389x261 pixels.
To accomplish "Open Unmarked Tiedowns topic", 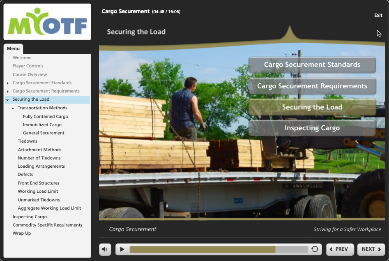I will click(x=39, y=200).
